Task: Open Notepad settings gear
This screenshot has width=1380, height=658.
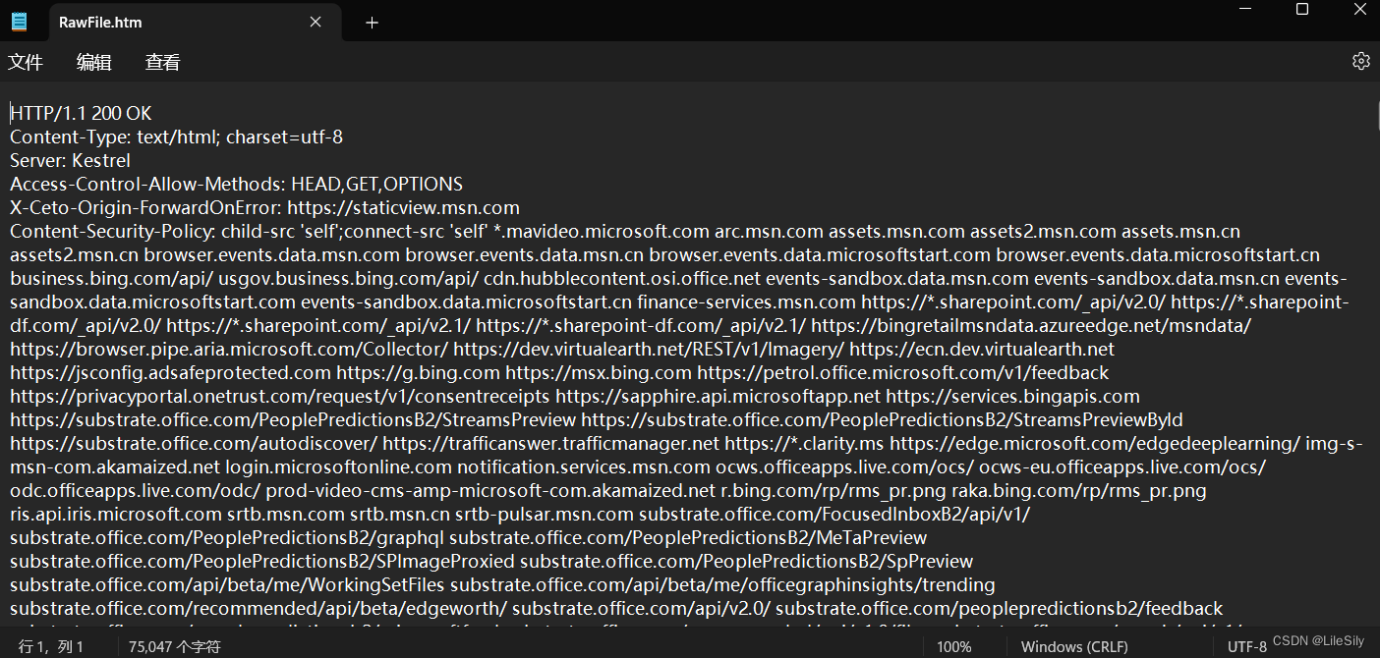Action: (1361, 61)
